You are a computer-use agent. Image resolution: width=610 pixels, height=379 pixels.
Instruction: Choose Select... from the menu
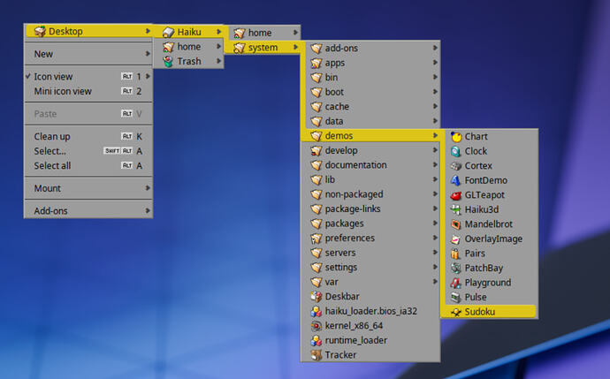click(x=88, y=151)
